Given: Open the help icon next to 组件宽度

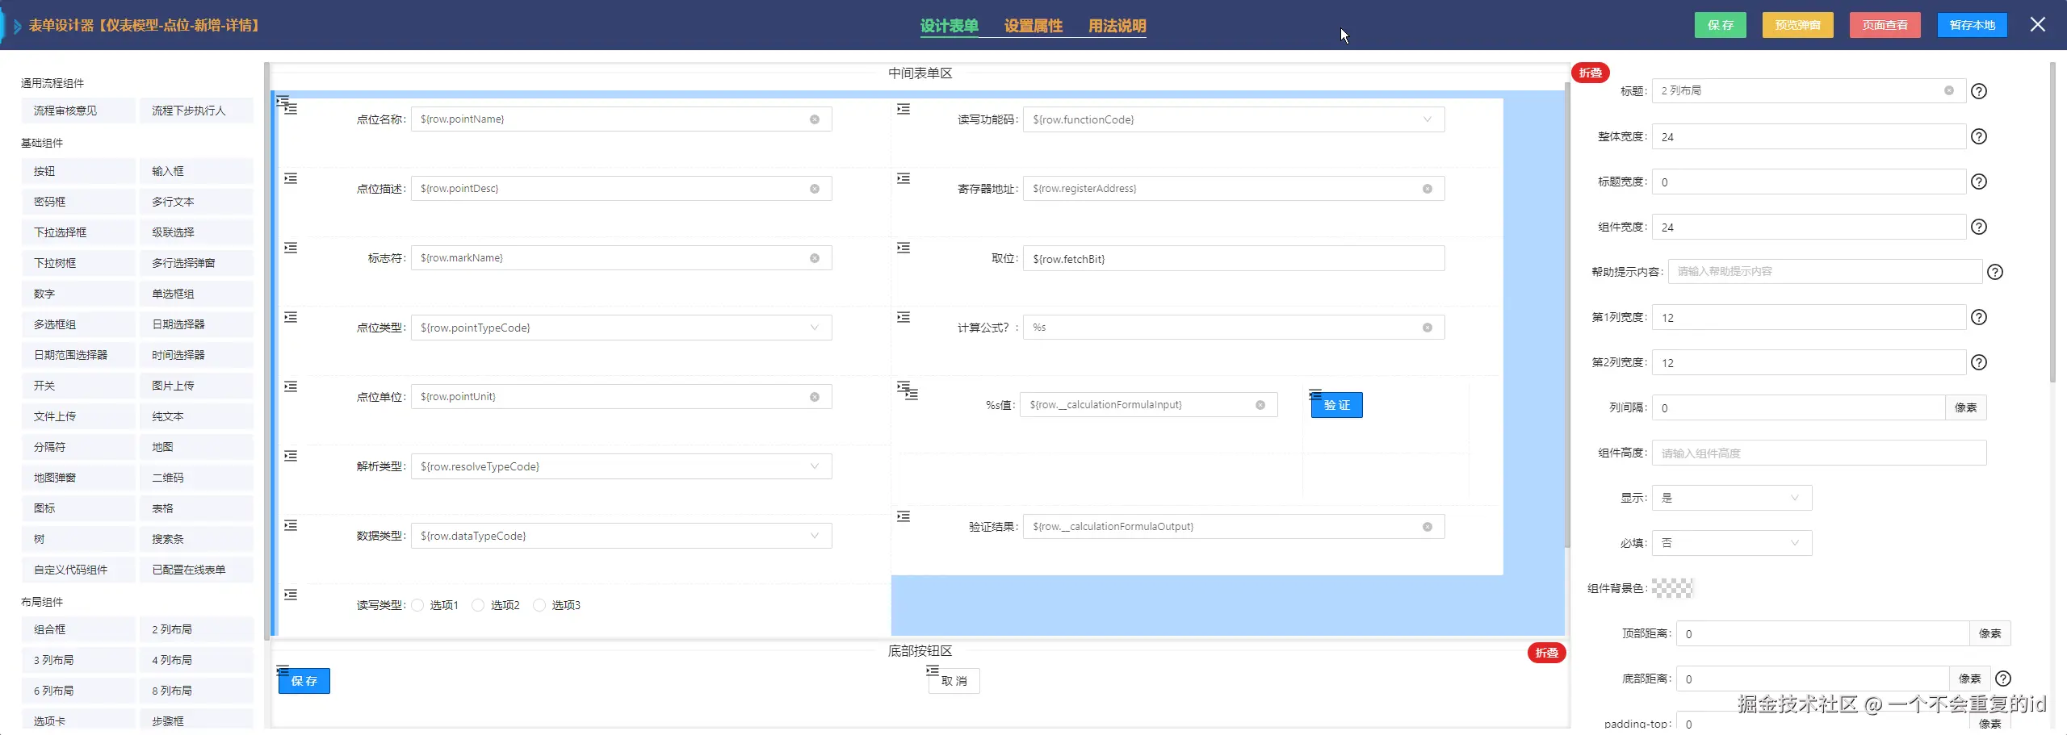Looking at the screenshot, I should pyautogui.click(x=1979, y=227).
